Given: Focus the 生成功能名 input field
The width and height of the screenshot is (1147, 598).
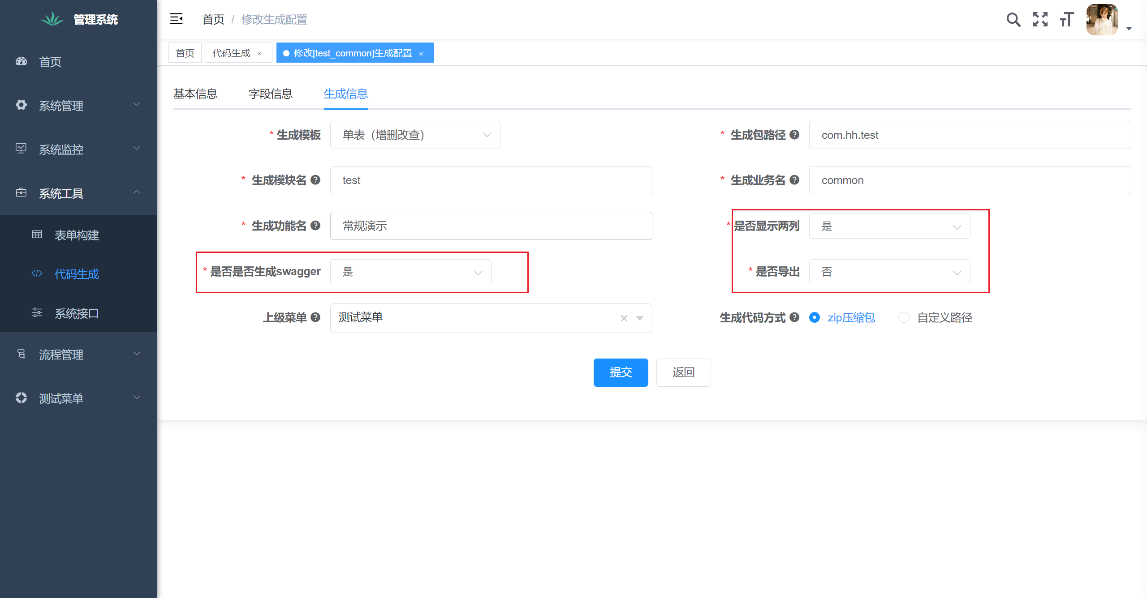Looking at the screenshot, I should 491,226.
